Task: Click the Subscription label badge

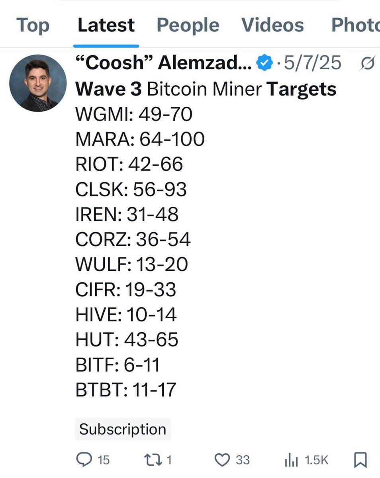Action: [x=123, y=429]
